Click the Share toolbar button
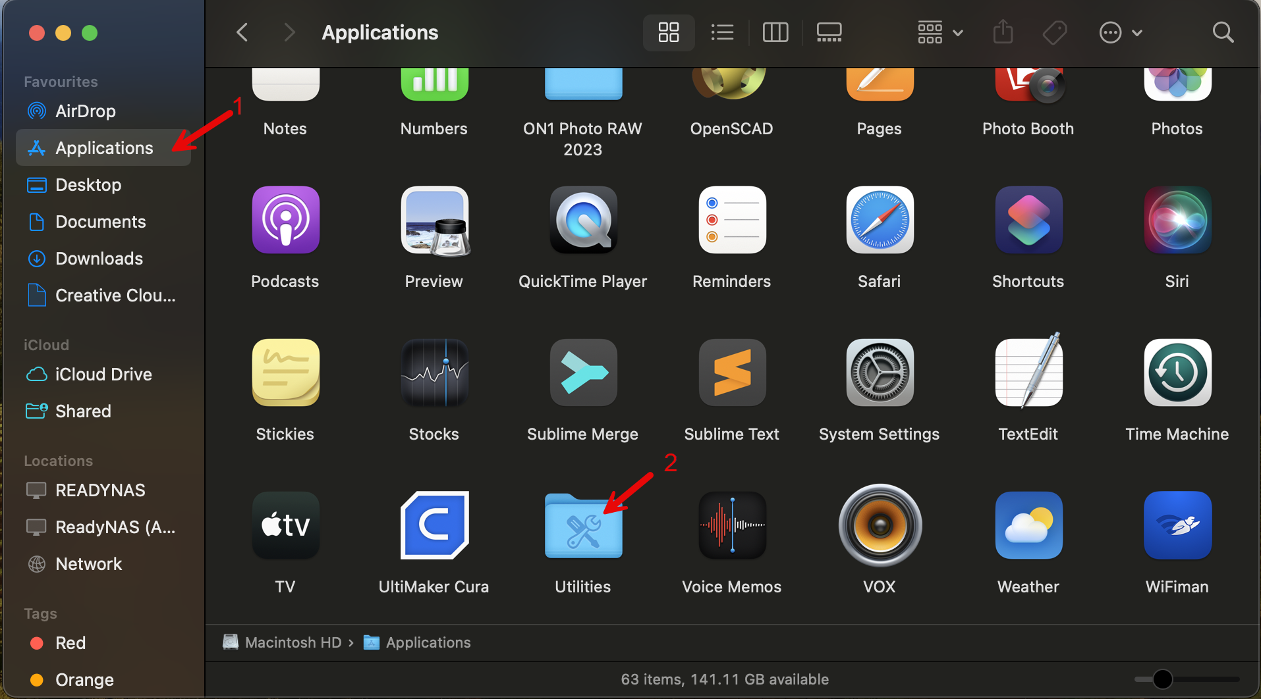This screenshot has width=1261, height=699. point(1003,32)
